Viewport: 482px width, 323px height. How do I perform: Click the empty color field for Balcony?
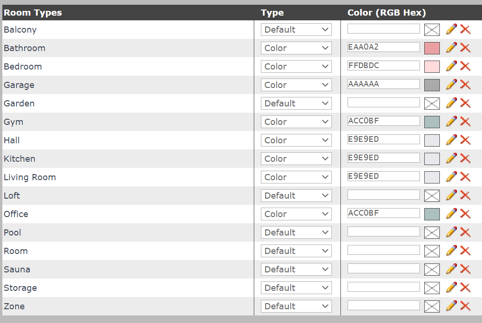click(384, 29)
